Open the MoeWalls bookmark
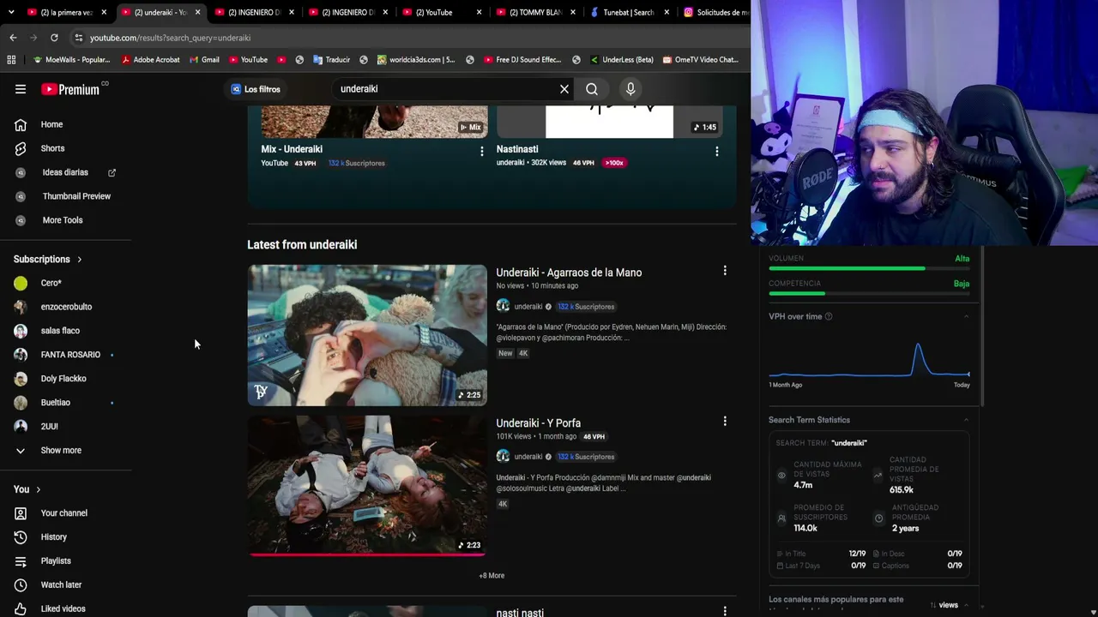Screen dimensions: 1098x617 coord(71,60)
